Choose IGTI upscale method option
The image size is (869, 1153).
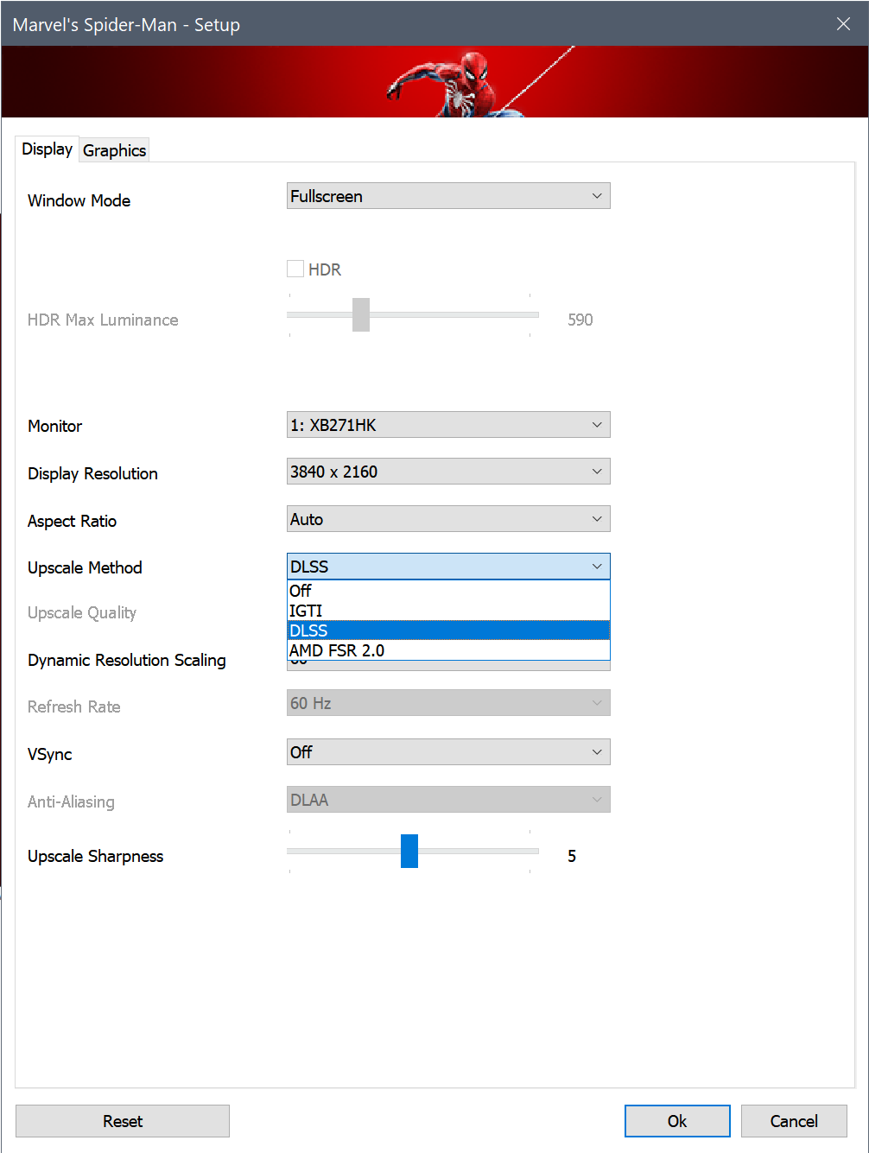pos(448,611)
